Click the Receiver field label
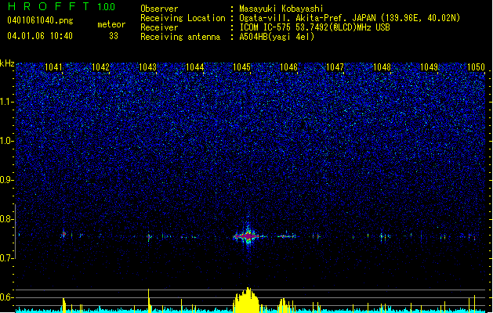Viewport: 493px width, 313px height. pyautogui.click(x=159, y=27)
